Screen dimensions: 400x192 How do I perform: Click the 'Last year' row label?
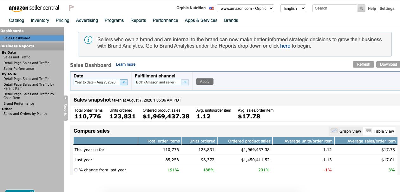pos(83,160)
